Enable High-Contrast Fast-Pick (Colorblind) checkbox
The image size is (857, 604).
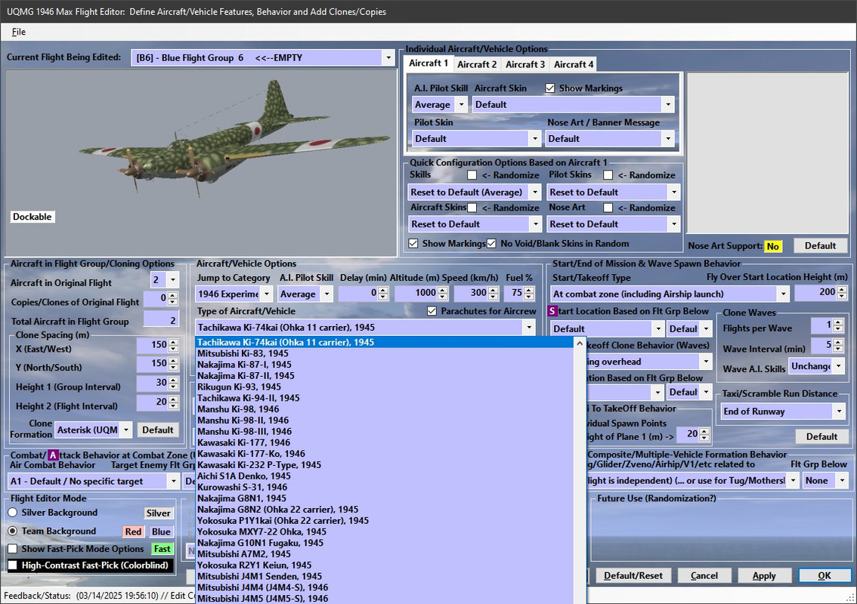[13, 565]
